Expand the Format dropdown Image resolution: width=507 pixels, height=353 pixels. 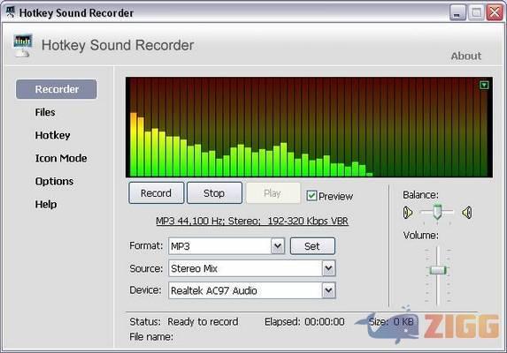point(278,246)
